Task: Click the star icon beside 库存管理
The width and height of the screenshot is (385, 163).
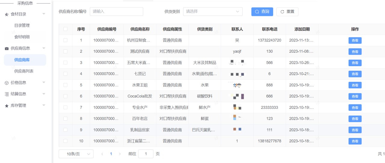Action: [x=7, y=106]
